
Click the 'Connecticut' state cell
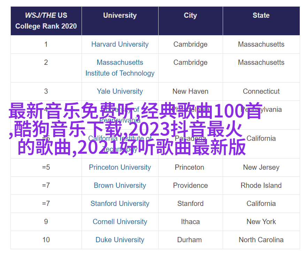pos(261,91)
